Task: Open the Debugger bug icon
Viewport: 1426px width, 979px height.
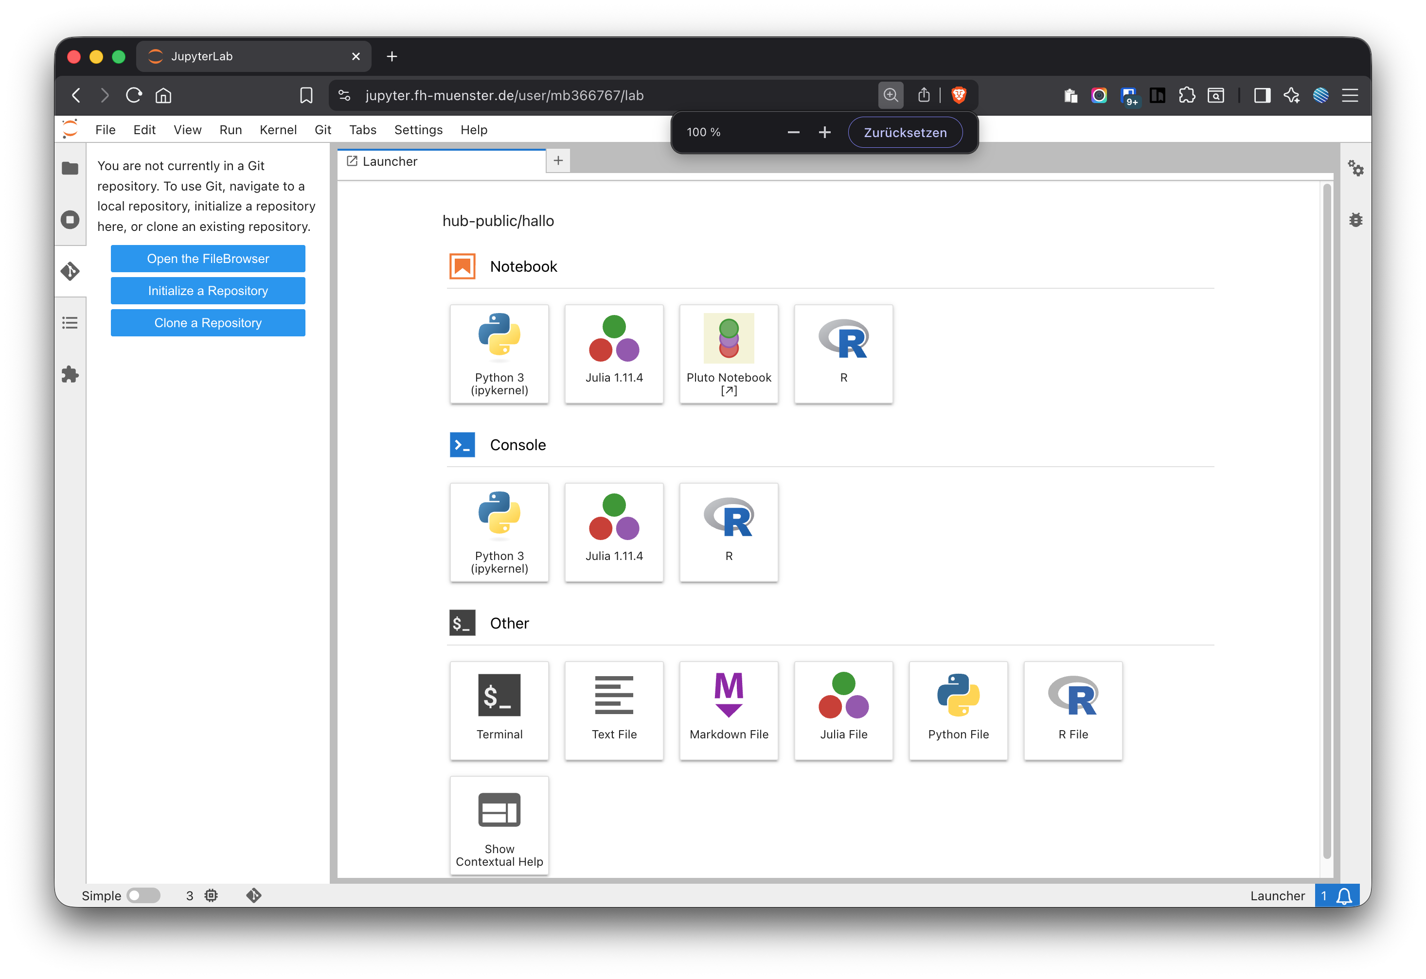Action: pyautogui.click(x=1355, y=220)
